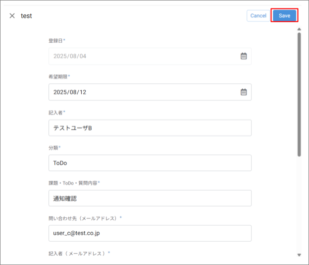Click the scrollbar down arrow
The width and height of the screenshot is (309, 265).
tap(299, 255)
